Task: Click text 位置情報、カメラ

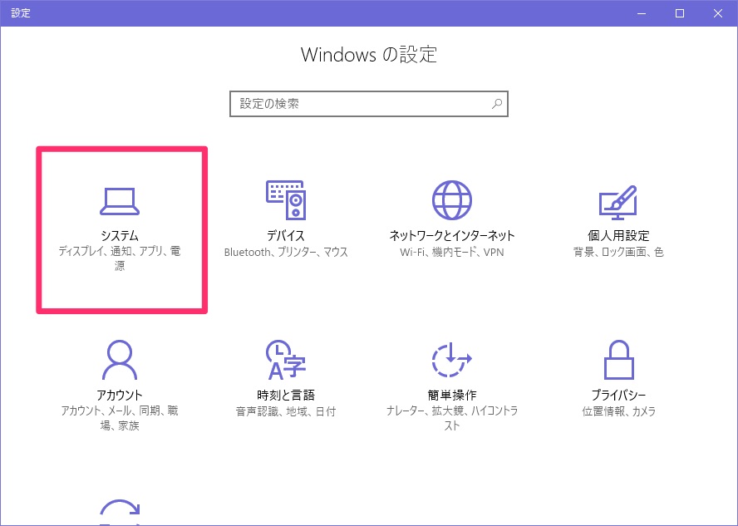Action: 618,411
